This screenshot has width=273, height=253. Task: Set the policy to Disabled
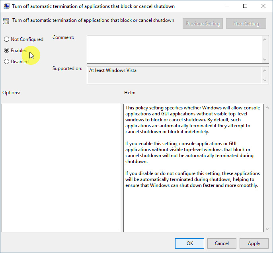click(x=6, y=62)
